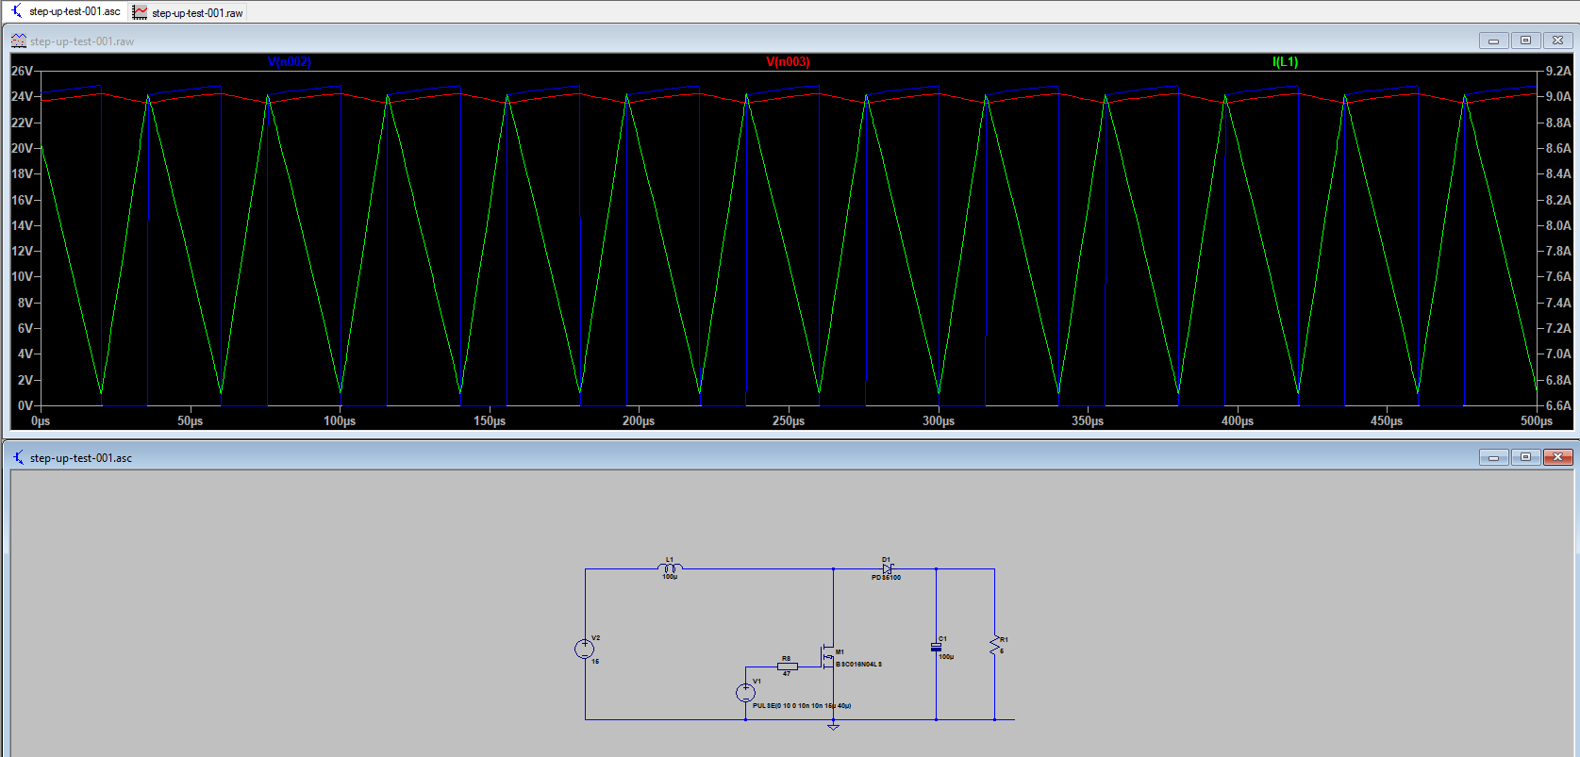Screen dimensions: 1580x757
Task: Click the 100µs label on time axis
Action: 340,421
